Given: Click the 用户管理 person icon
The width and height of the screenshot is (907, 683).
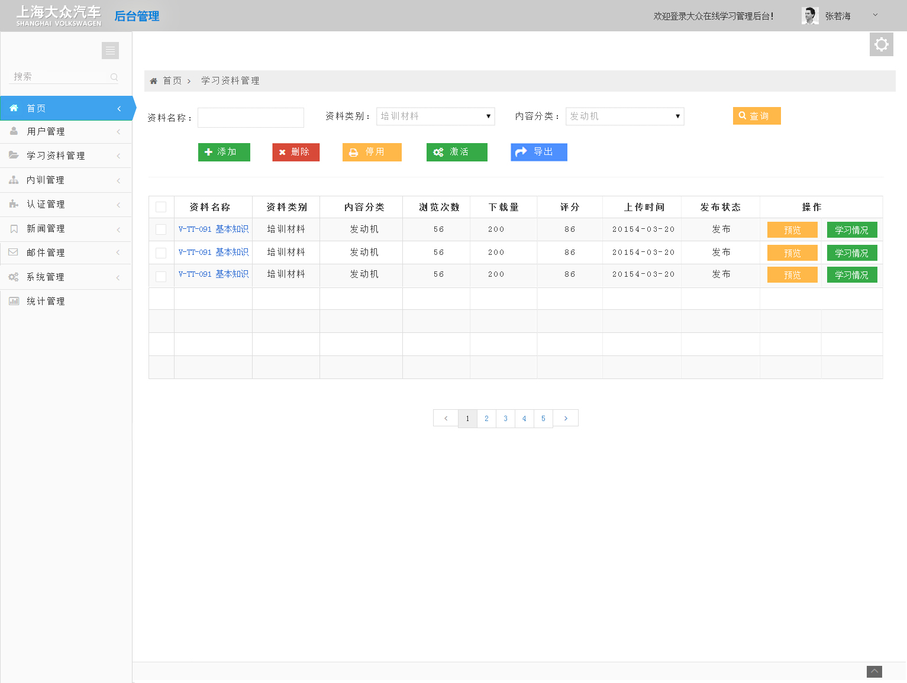Looking at the screenshot, I should (x=14, y=131).
